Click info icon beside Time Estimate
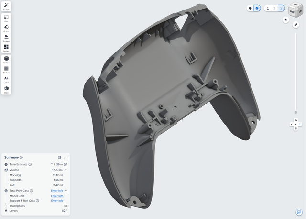The image size is (306, 219). [30, 164]
